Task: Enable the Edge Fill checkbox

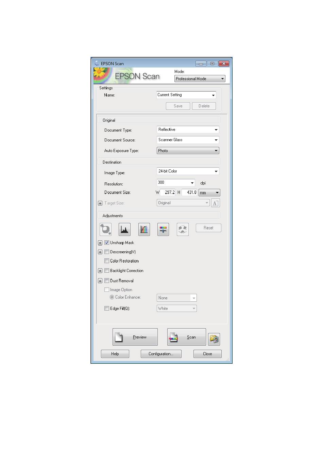Action: pos(107,308)
